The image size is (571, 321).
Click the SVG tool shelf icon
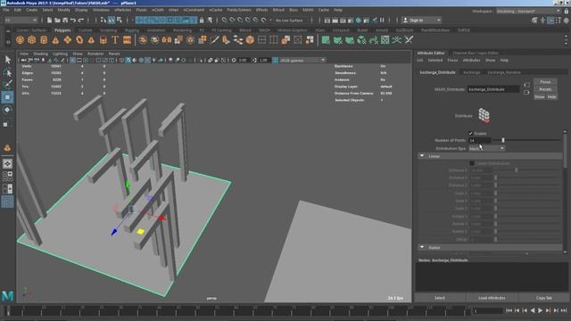click(127, 40)
